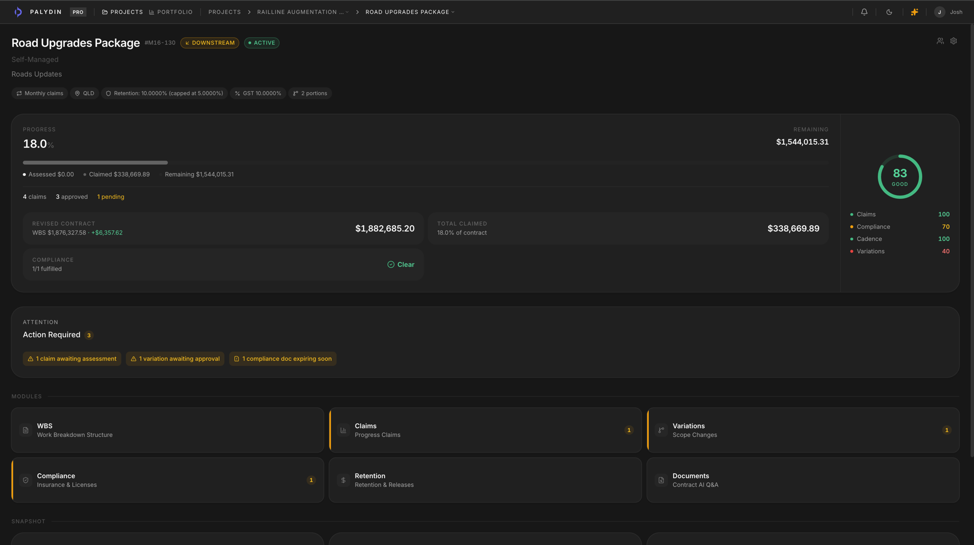Image resolution: width=974 pixels, height=545 pixels.
Task: Open the Retention module dollar icon
Action: click(343, 480)
